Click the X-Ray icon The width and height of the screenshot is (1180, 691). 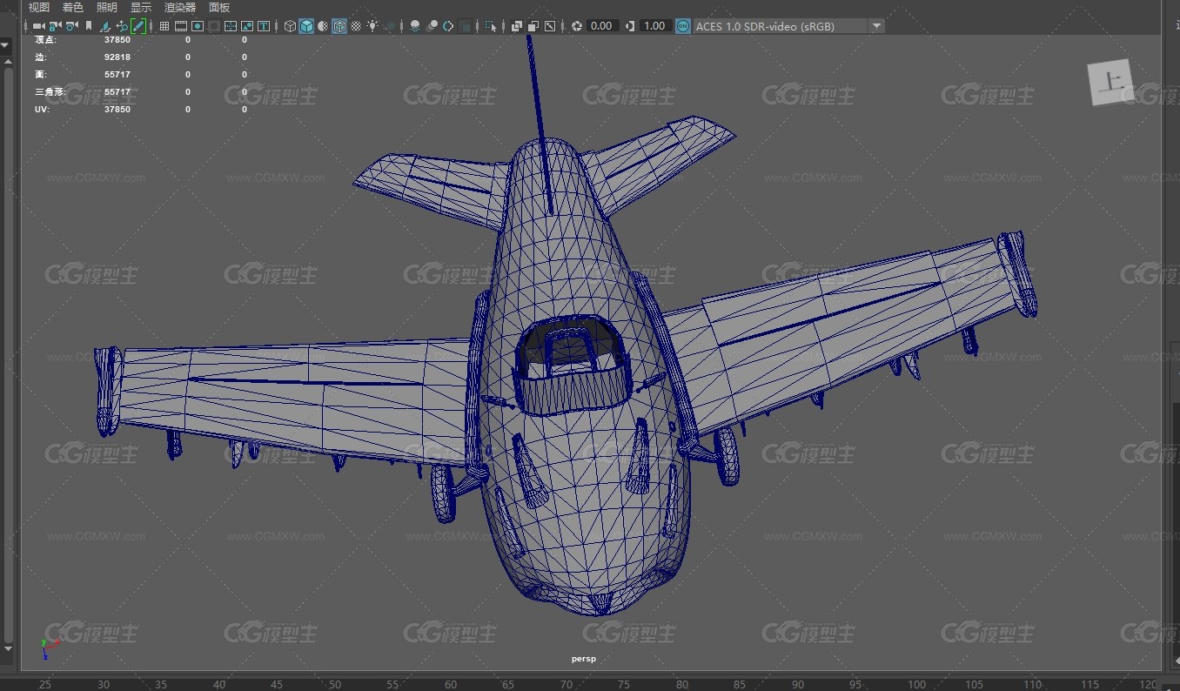(x=516, y=26)
